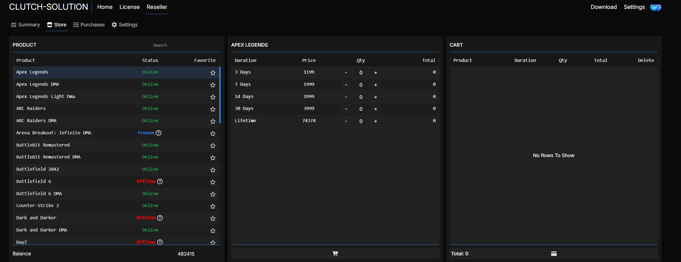Toggle favorite star for ARC Raiders

[213, 109]
